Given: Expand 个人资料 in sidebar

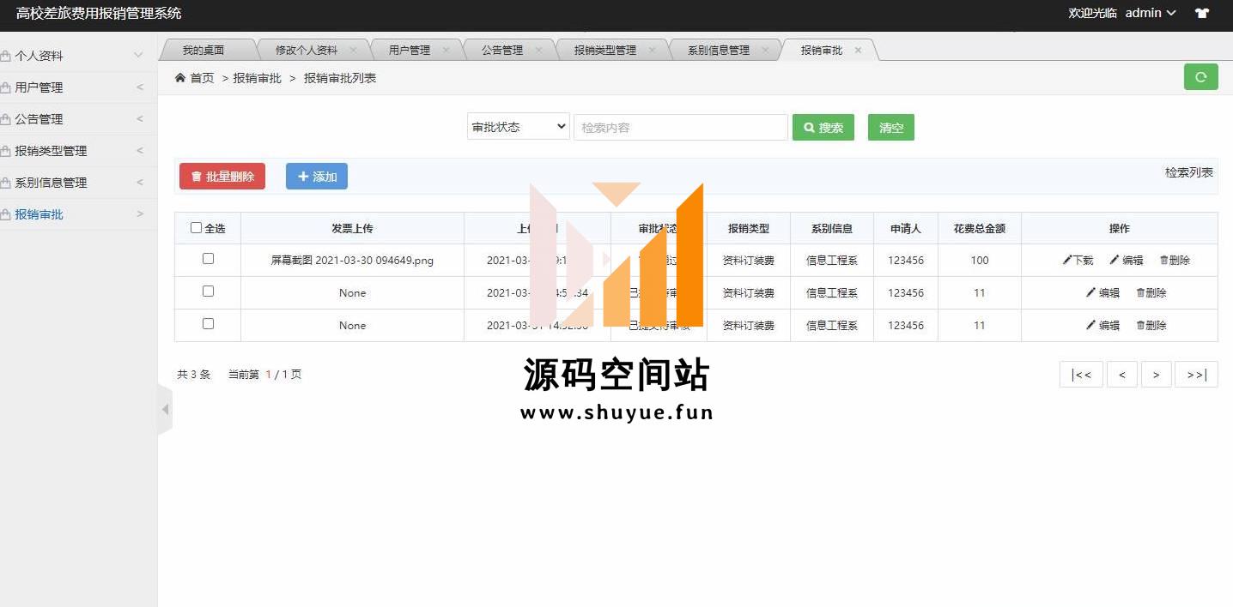Looking at the screenshot, I should point(73,56).
